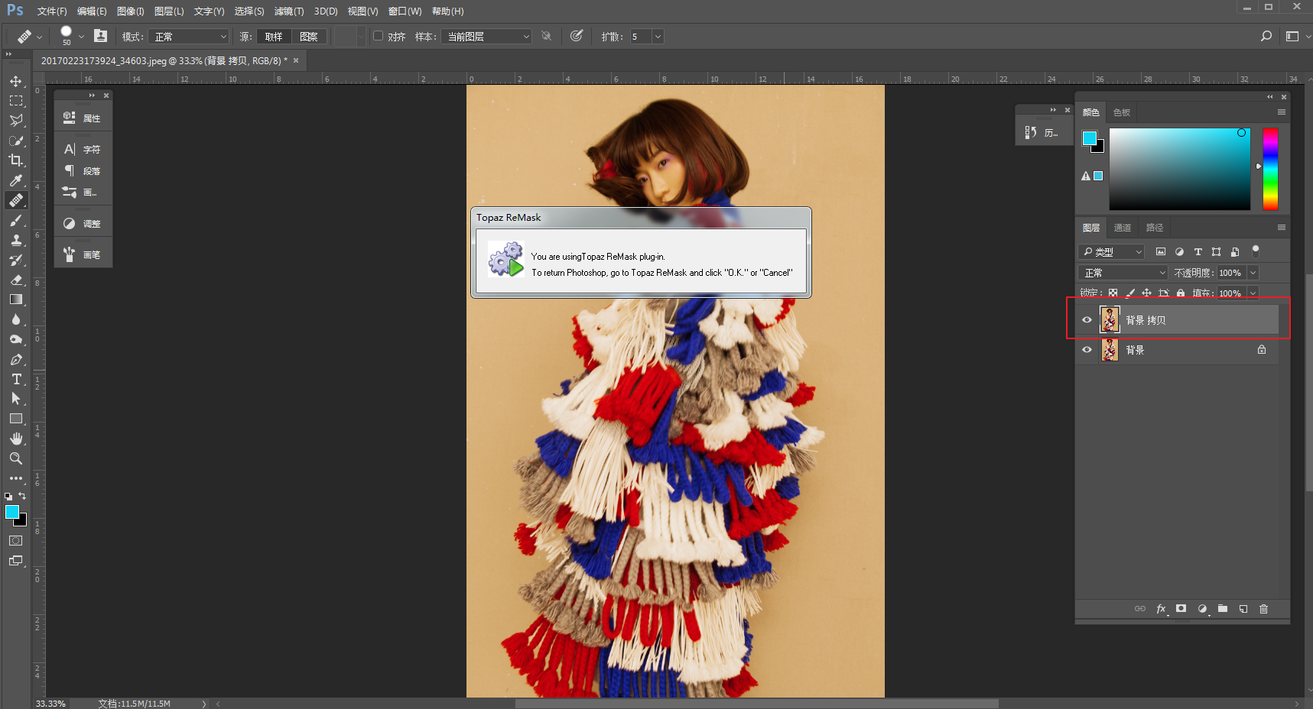
Task: Select the Hand tool
Action: 15,439
